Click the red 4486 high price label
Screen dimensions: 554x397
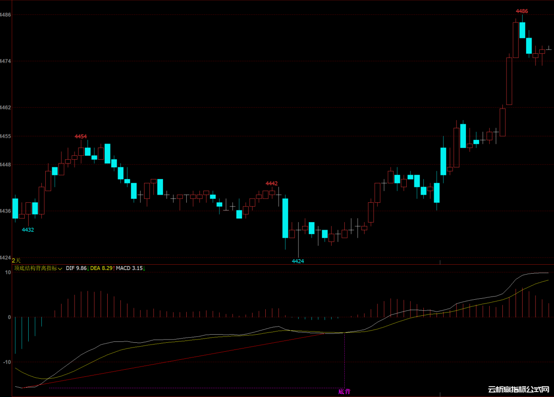pyautogui.click(x=522, y=11)
